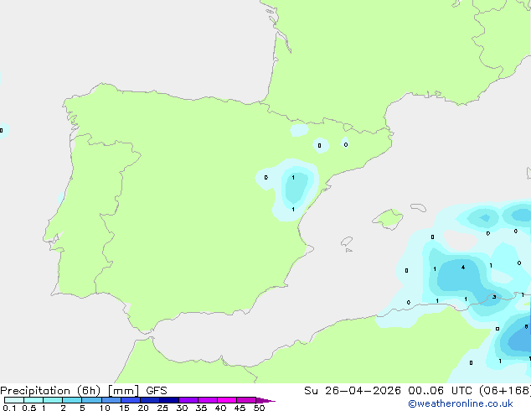Viewport: 531px width, 411px height.
Task: Click the legend scale label "40"
Action: [x=220, y=408]
